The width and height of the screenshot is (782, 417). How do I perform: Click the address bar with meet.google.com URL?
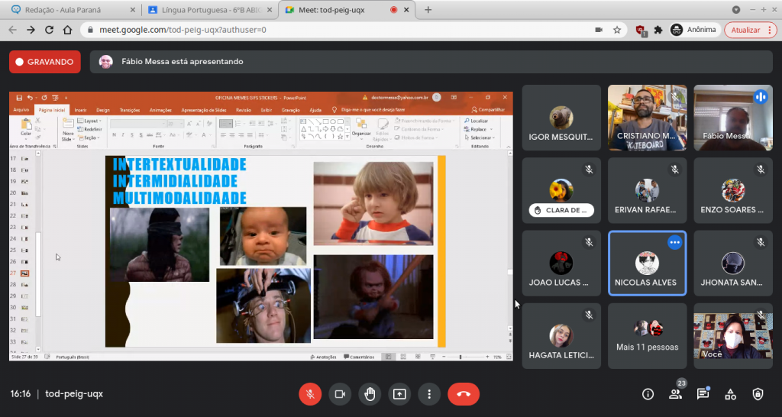[x=354, y=30]
